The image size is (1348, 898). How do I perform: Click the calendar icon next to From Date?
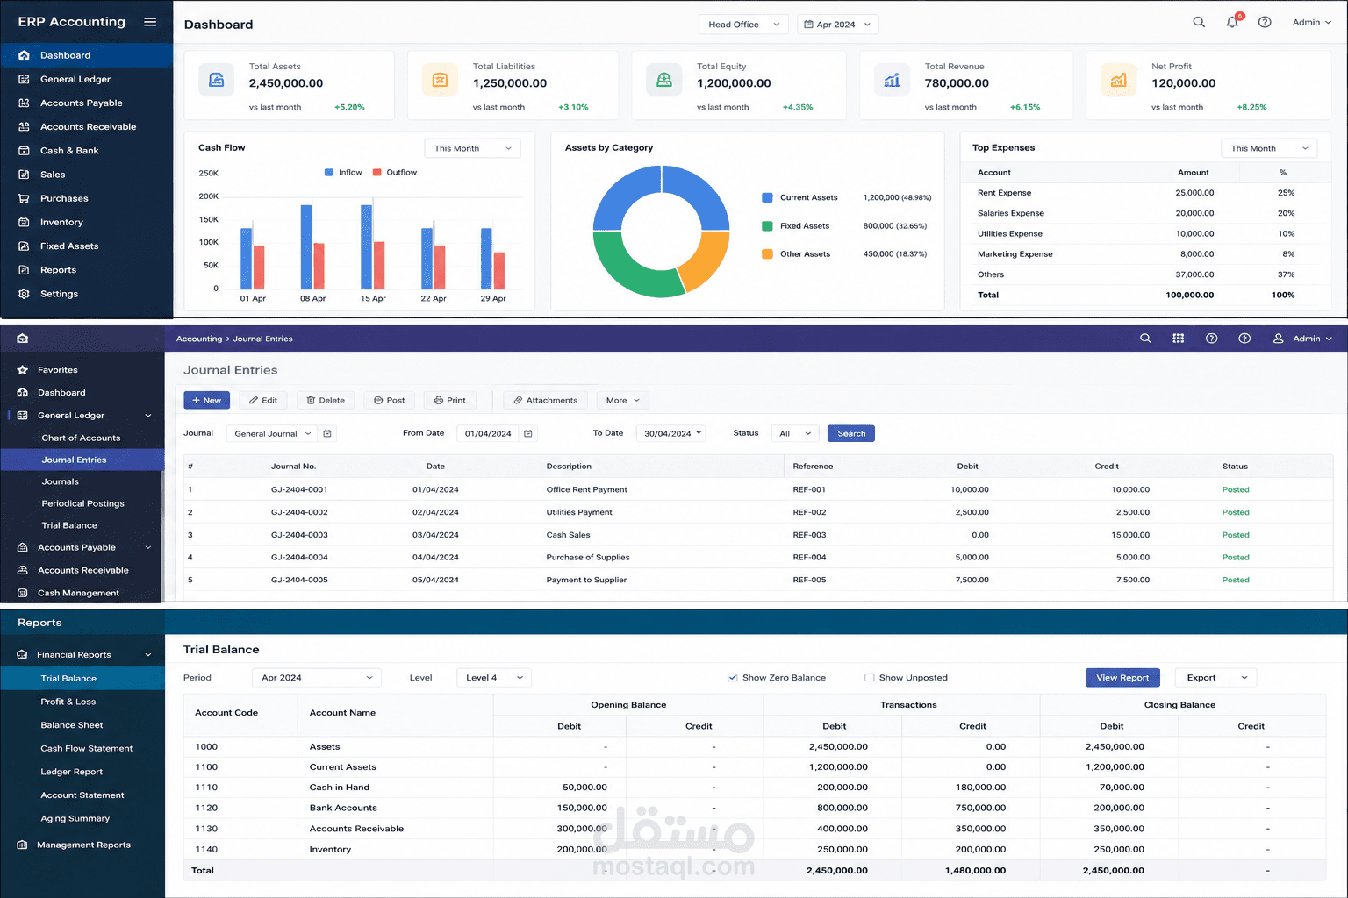(528, 433)
